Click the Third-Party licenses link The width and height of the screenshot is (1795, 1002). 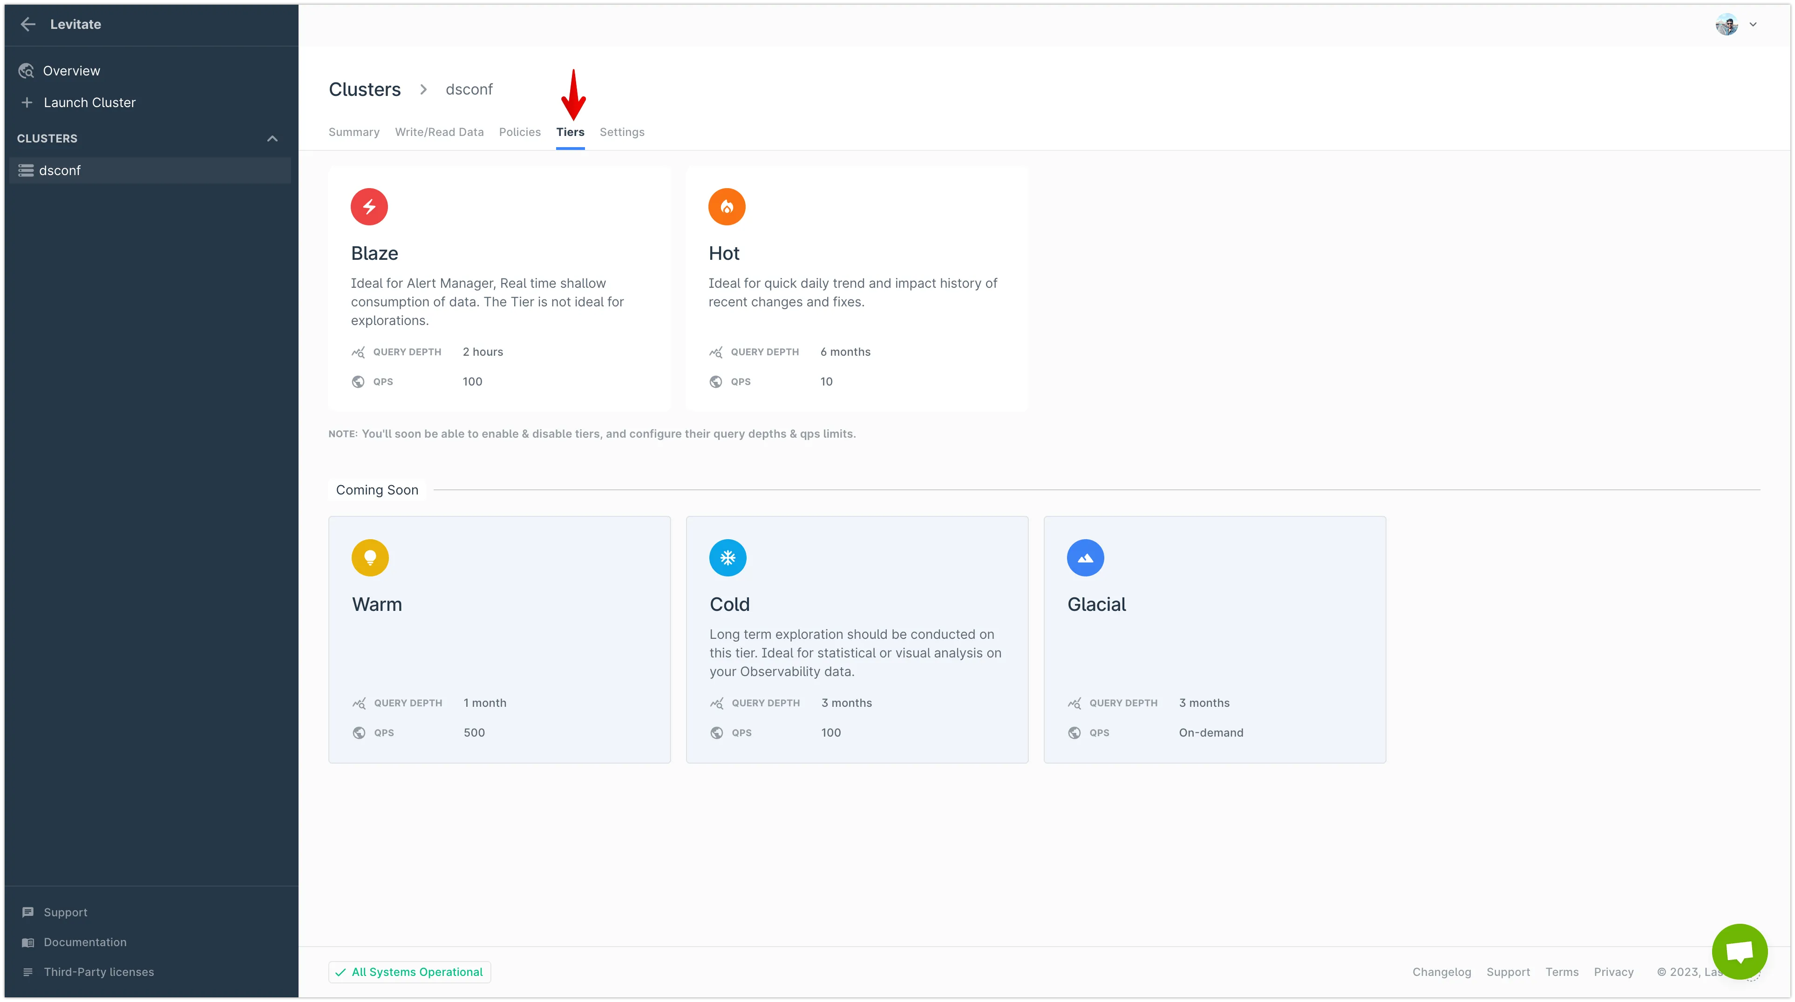point(98,972)
